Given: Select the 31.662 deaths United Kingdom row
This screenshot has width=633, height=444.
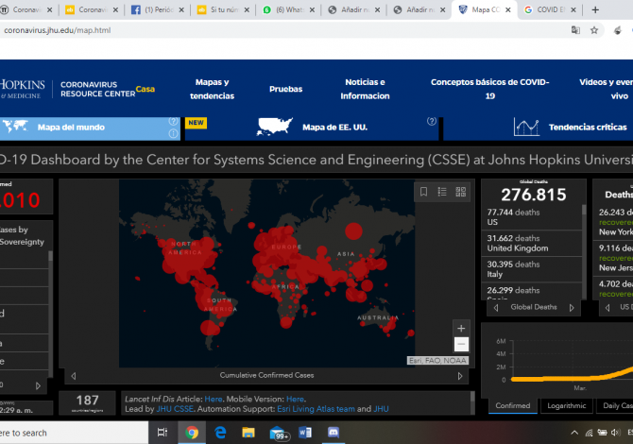Looking at the screenshot, I should click(x=531, y=244).
